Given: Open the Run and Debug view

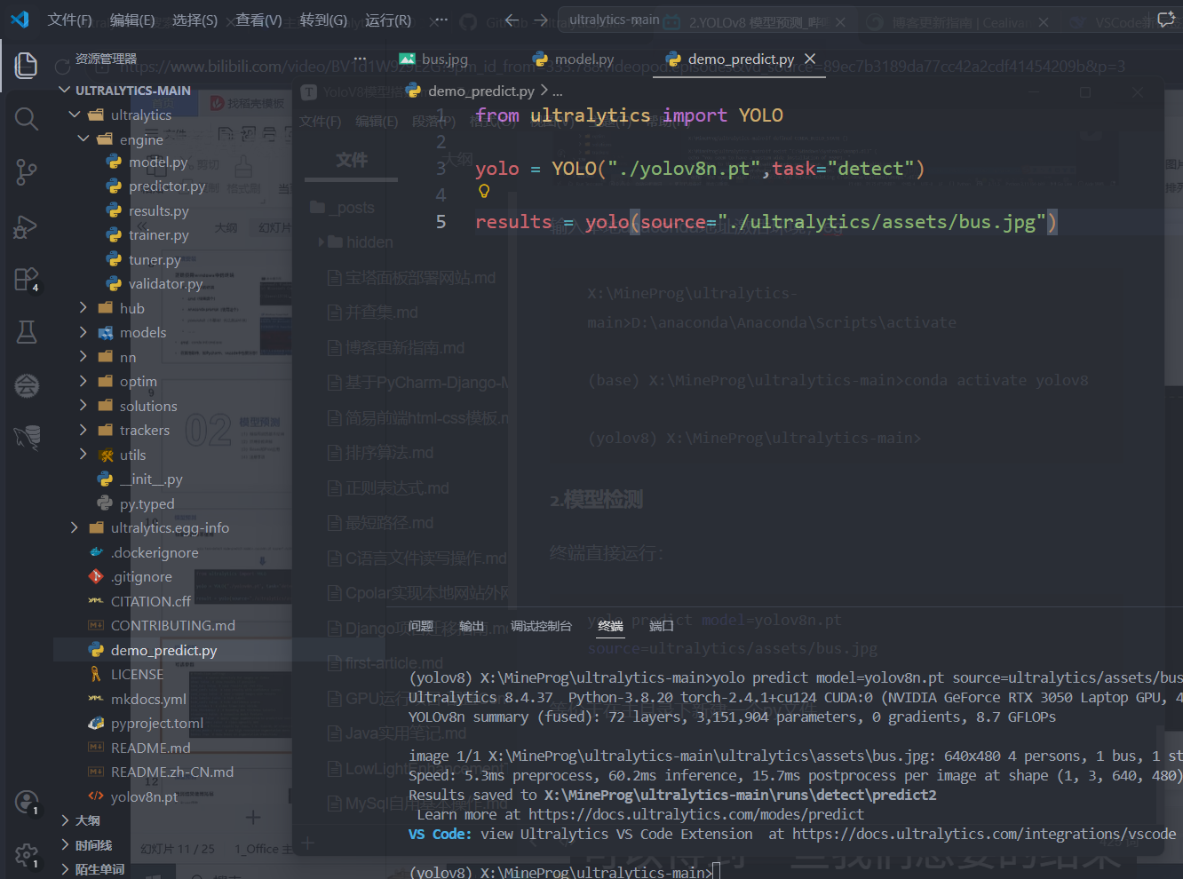Looking at the screenshot, I should 27,226.
